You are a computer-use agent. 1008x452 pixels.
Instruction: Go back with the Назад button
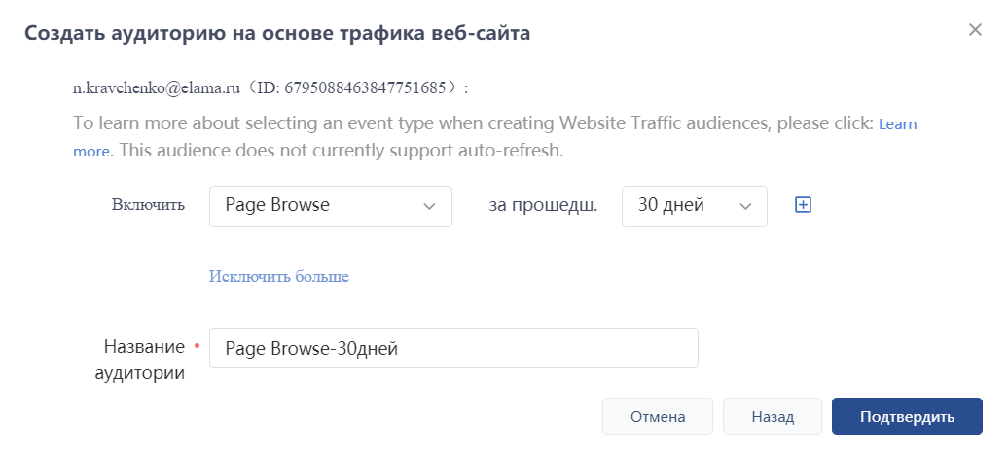pos(773,416)
